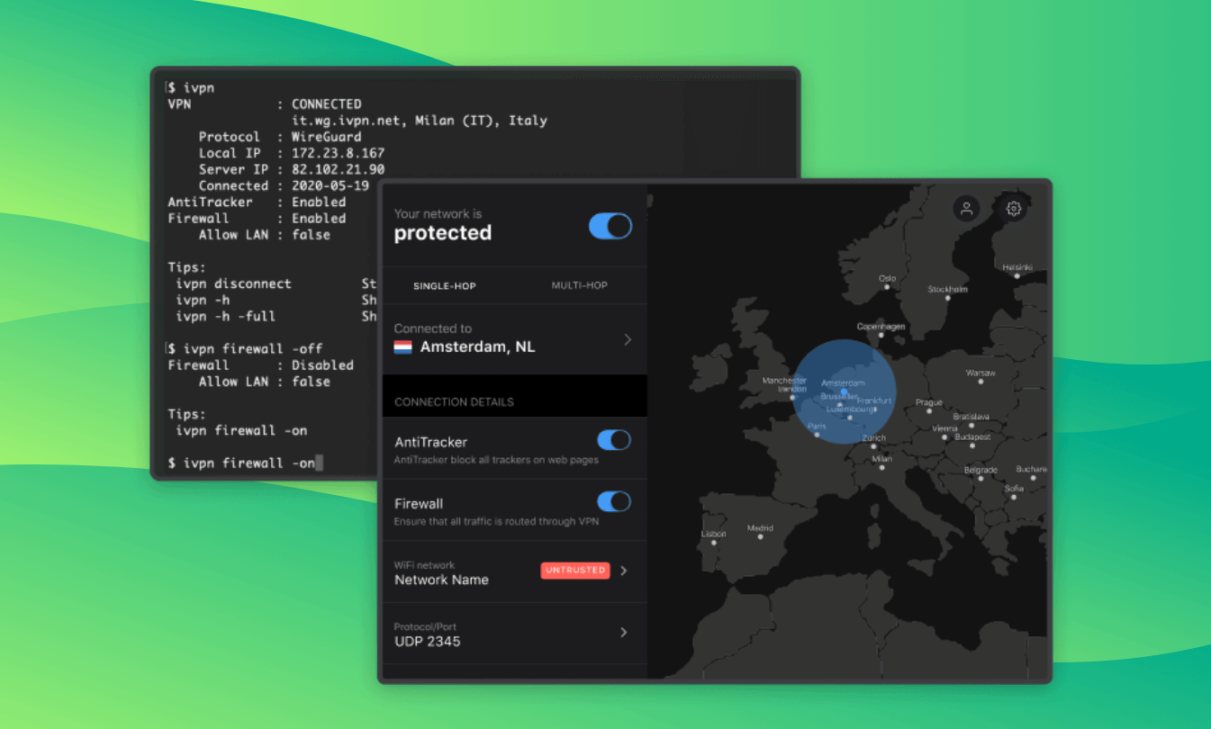Click the Netherlands flag icon
This screenshot has width=1211, height=729.
point(403,347)
